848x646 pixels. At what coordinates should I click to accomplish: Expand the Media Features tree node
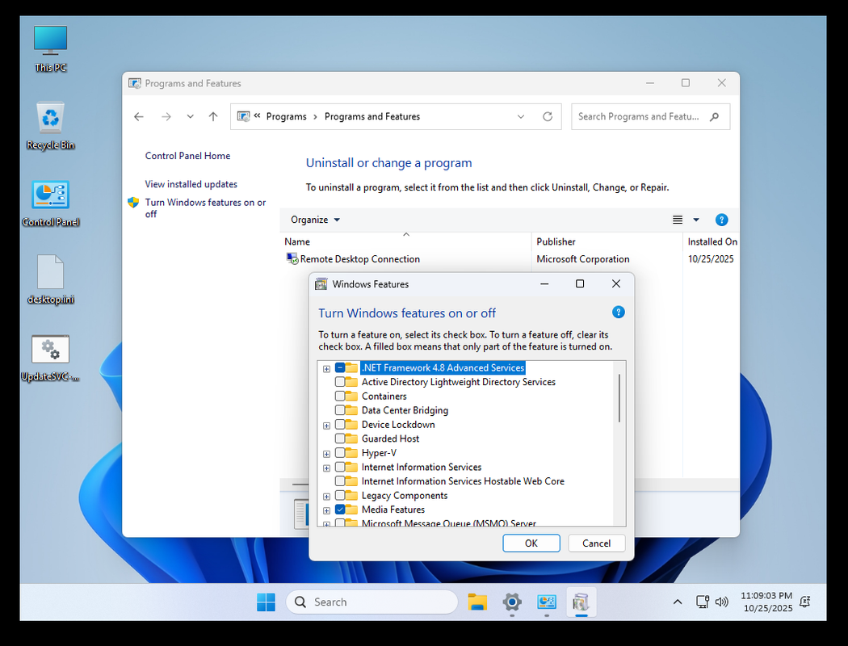[326, 510]
